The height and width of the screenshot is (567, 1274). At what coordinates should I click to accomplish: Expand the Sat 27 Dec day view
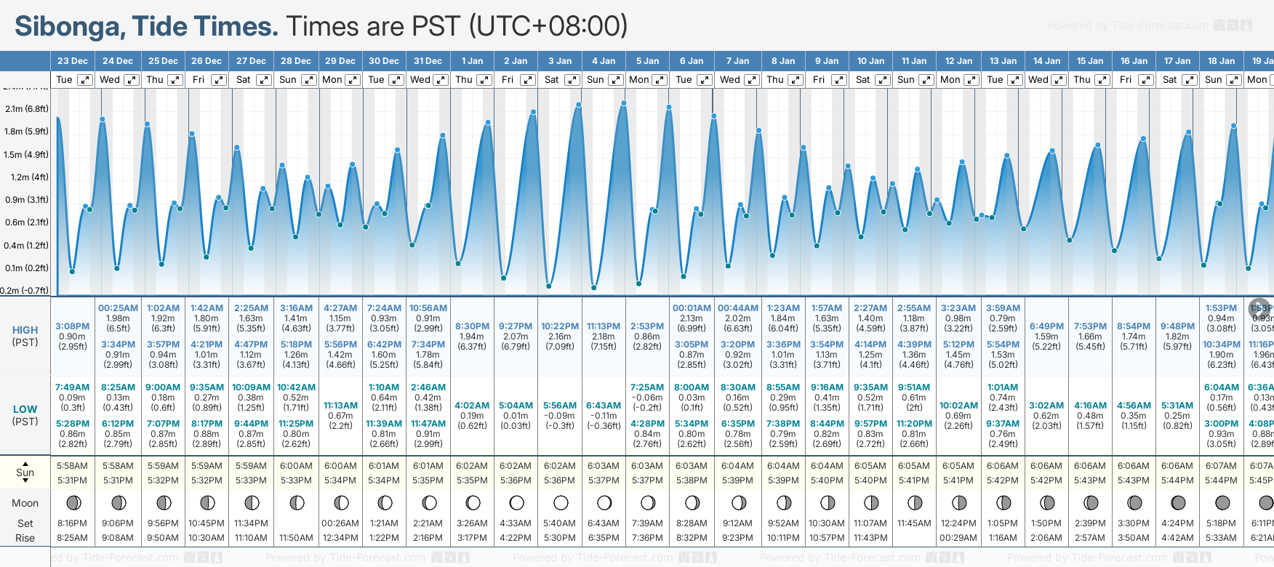[264, 80]
